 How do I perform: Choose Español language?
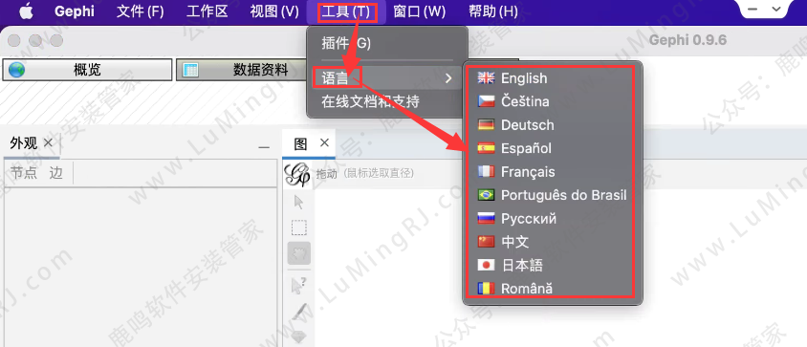coord(553,148)
